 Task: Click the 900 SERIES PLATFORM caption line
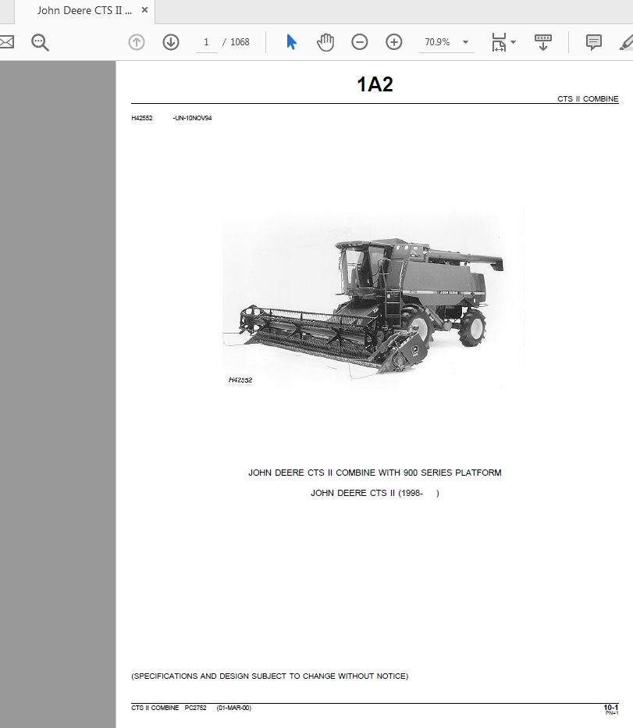pos(375,473)
